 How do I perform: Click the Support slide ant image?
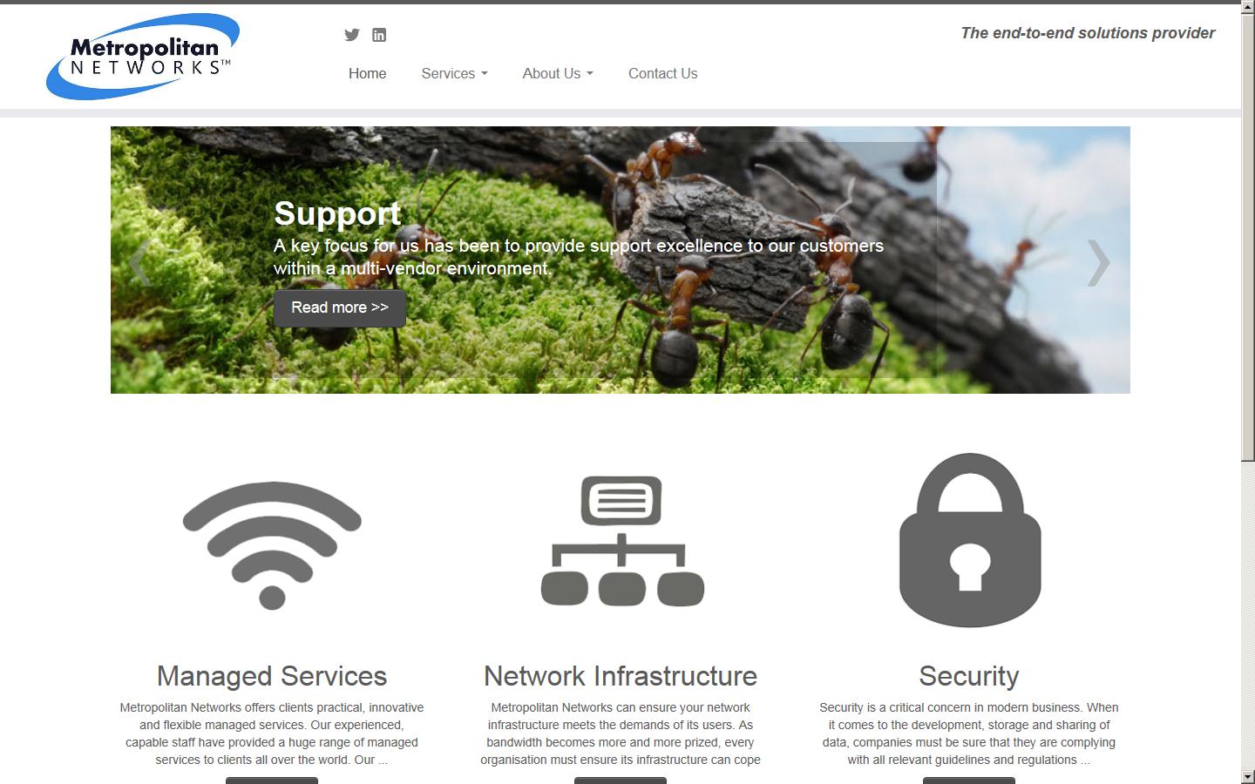(621, 260)
